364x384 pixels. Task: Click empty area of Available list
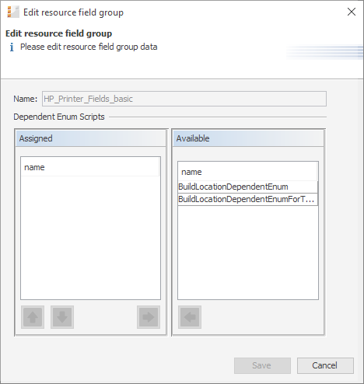(248, 253)
